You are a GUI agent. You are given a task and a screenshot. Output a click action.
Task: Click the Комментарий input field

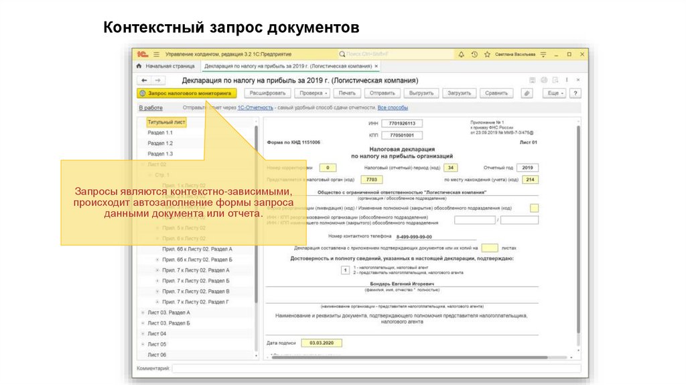(376, 369)
